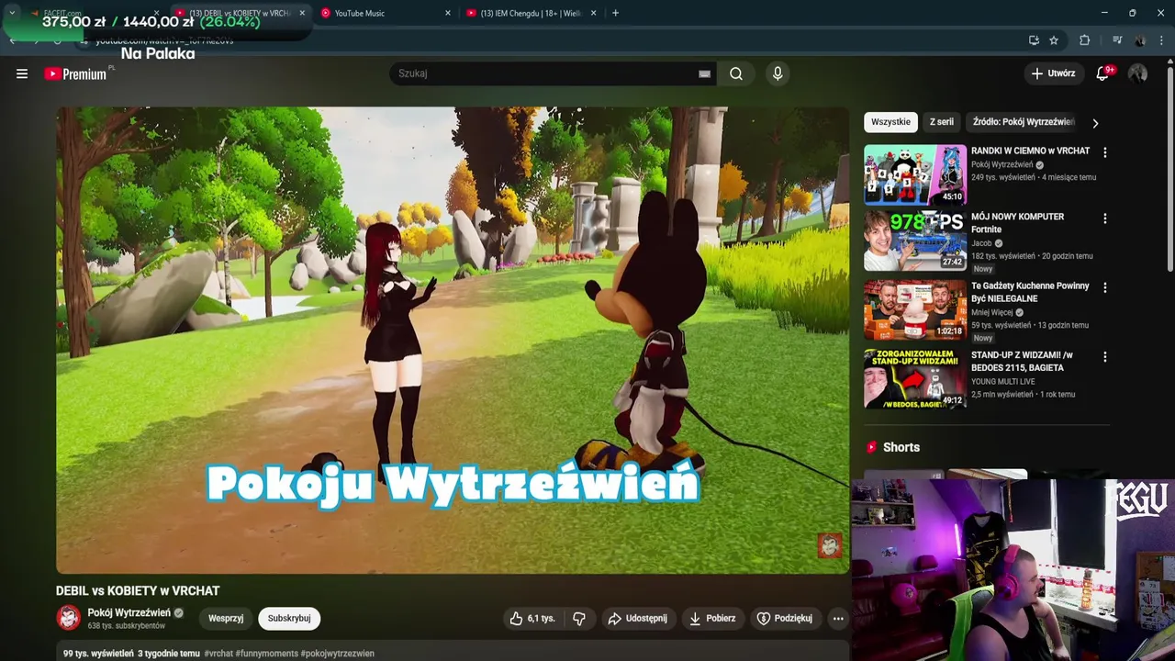
Task: Open options for Te Gadżety Kuchenne video
Action: point(1104,287)
